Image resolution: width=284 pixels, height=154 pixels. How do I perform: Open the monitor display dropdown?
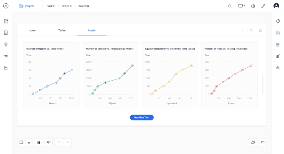[241, 6]
